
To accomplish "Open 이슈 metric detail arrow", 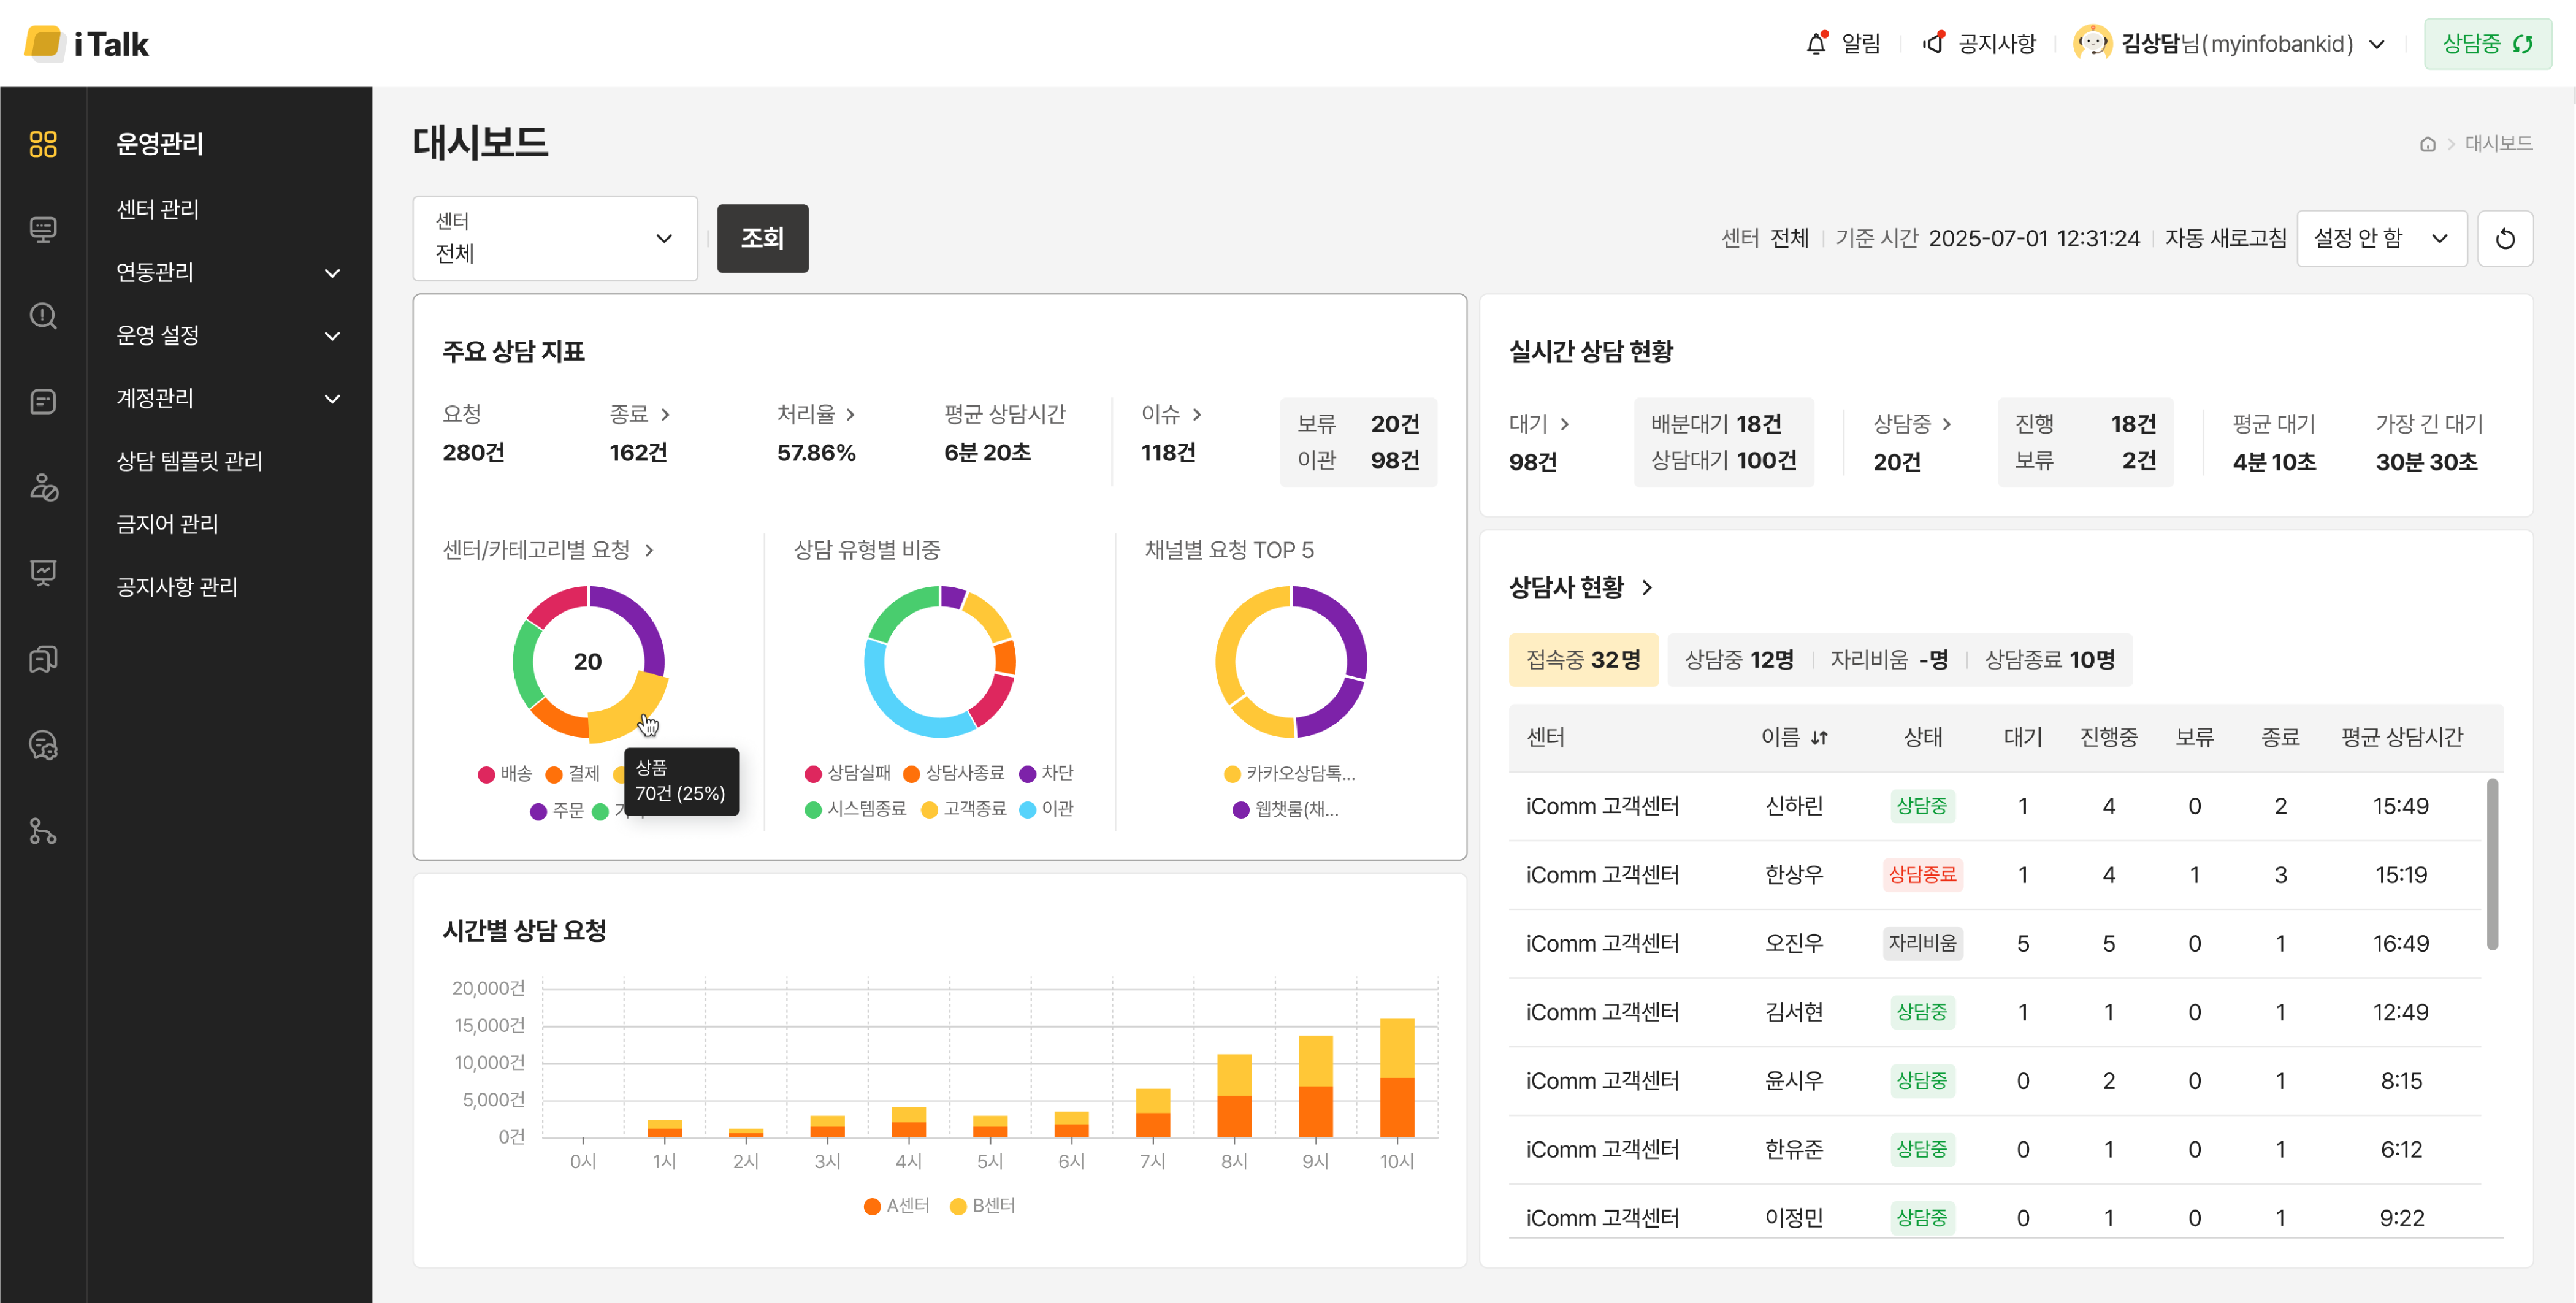I will 1197,415.
